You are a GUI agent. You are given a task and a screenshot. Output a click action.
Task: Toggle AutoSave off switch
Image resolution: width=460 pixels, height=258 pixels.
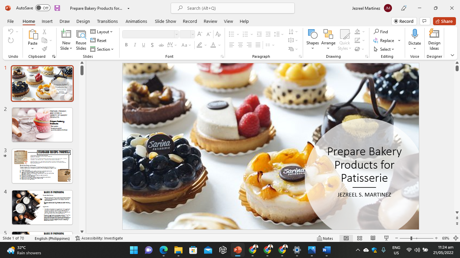[x=43, y=8]
